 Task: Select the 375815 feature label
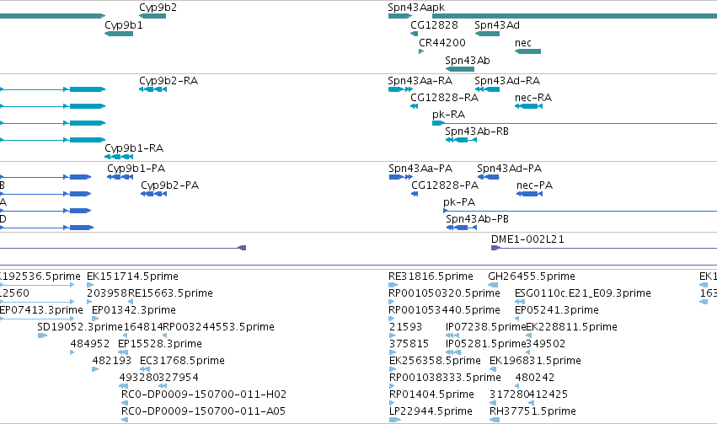pos(409,344)
